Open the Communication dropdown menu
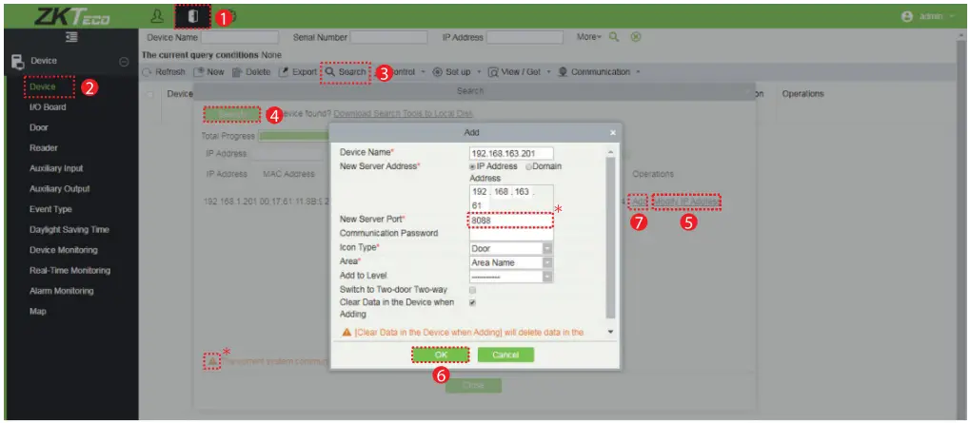 click(599, 72)
